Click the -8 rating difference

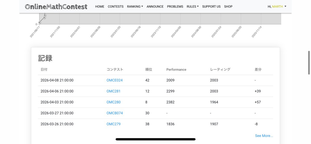pos(256,124)
